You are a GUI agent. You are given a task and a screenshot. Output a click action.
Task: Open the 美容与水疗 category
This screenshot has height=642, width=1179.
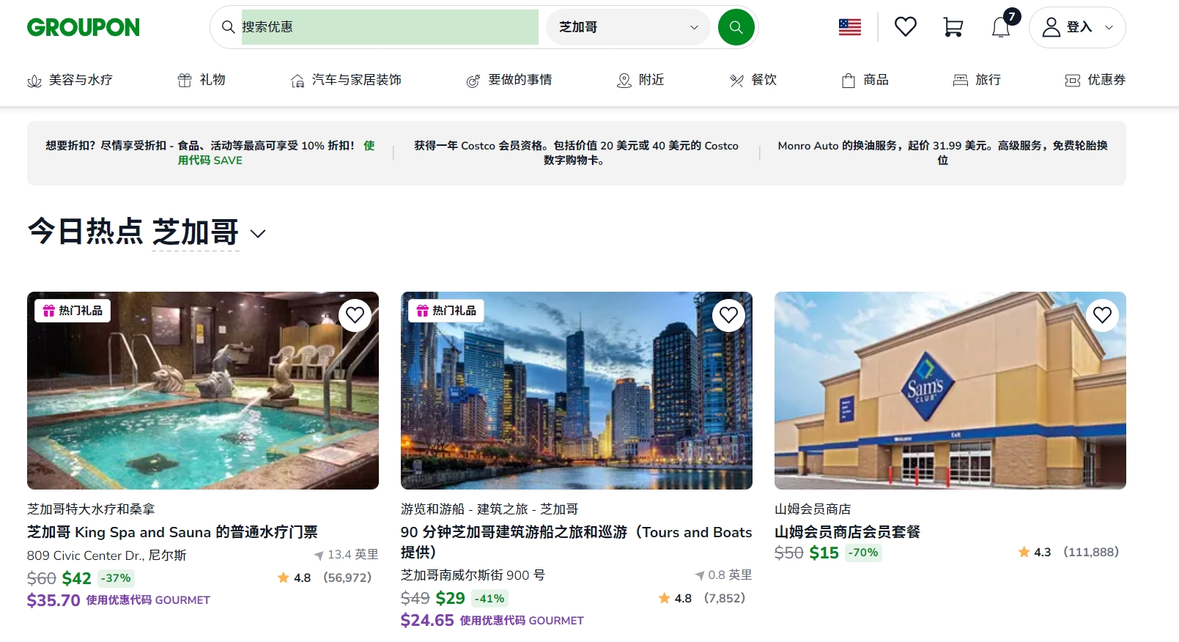coord(70,80)
